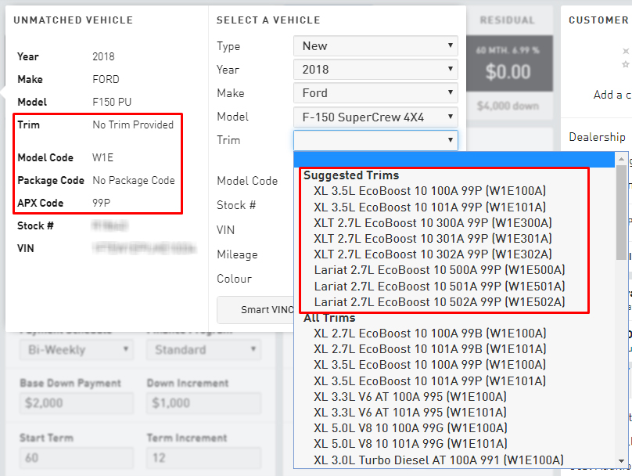
Task: Click the Unmatched Vehicle heading
Action: 73,20
